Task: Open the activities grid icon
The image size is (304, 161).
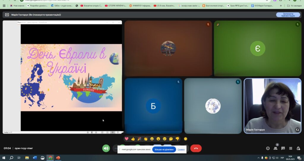Action: pyautogui.click(x=291, y=149)
